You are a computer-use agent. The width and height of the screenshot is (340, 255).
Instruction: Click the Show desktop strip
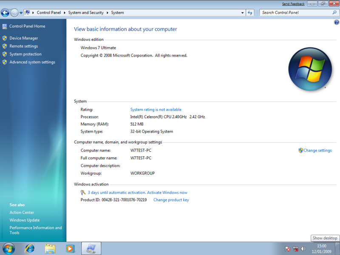[337, 249]
